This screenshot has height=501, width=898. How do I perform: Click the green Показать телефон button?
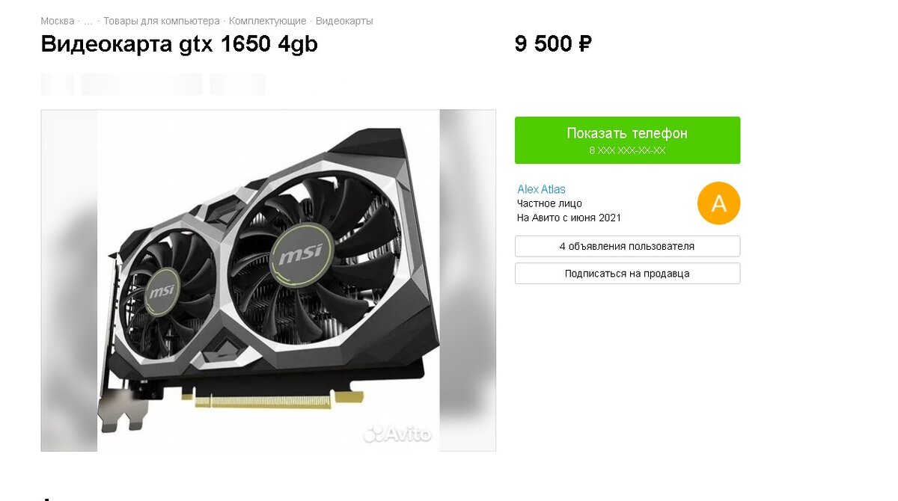click(627, 140)
